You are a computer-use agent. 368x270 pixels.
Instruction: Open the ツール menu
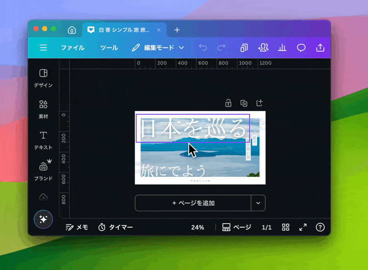click(109, 48)
